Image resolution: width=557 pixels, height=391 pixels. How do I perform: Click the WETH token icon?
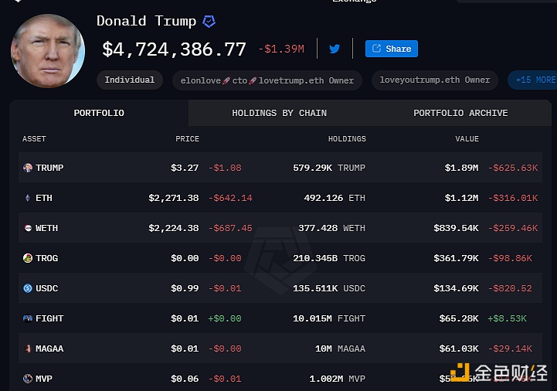click(28, 228)
